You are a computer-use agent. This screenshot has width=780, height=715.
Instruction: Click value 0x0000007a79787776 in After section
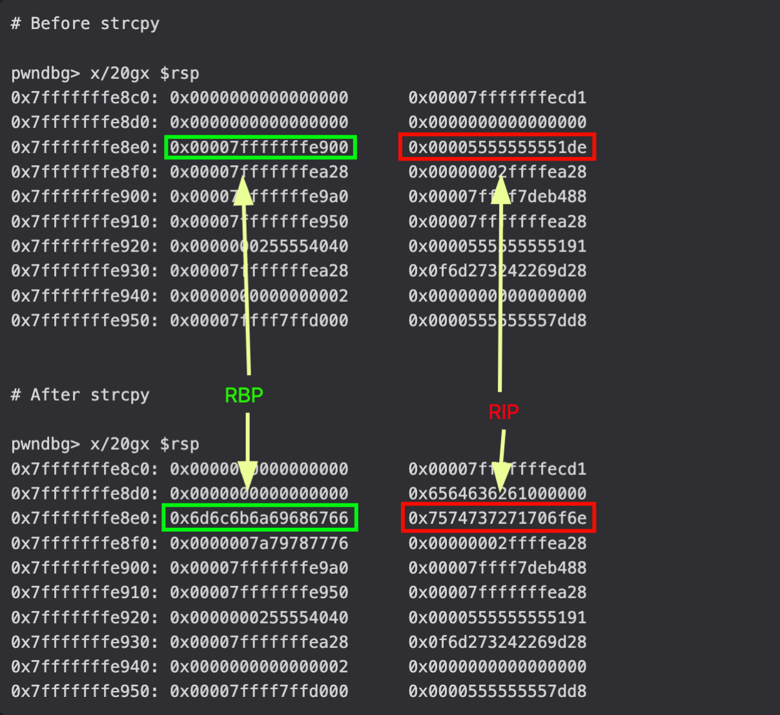coord(260,543)
